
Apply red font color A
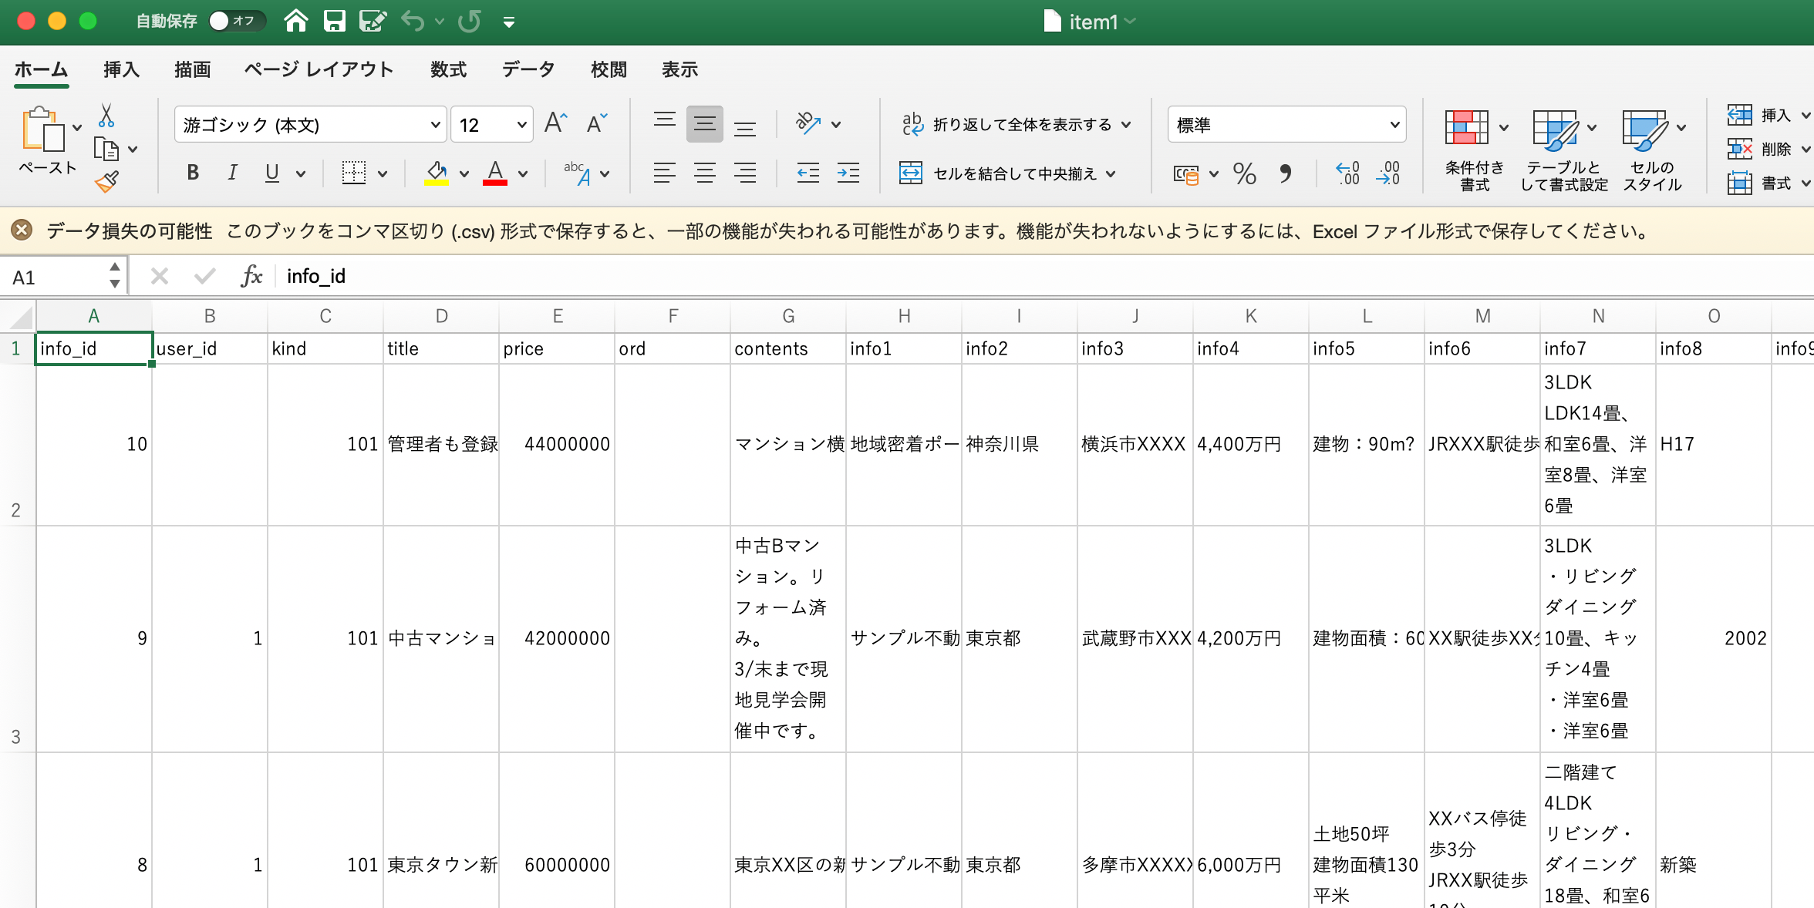pos(495,173)
